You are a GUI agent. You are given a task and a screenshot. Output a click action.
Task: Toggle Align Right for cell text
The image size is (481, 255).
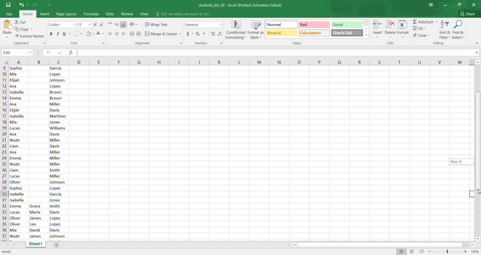tap(123, 34)
